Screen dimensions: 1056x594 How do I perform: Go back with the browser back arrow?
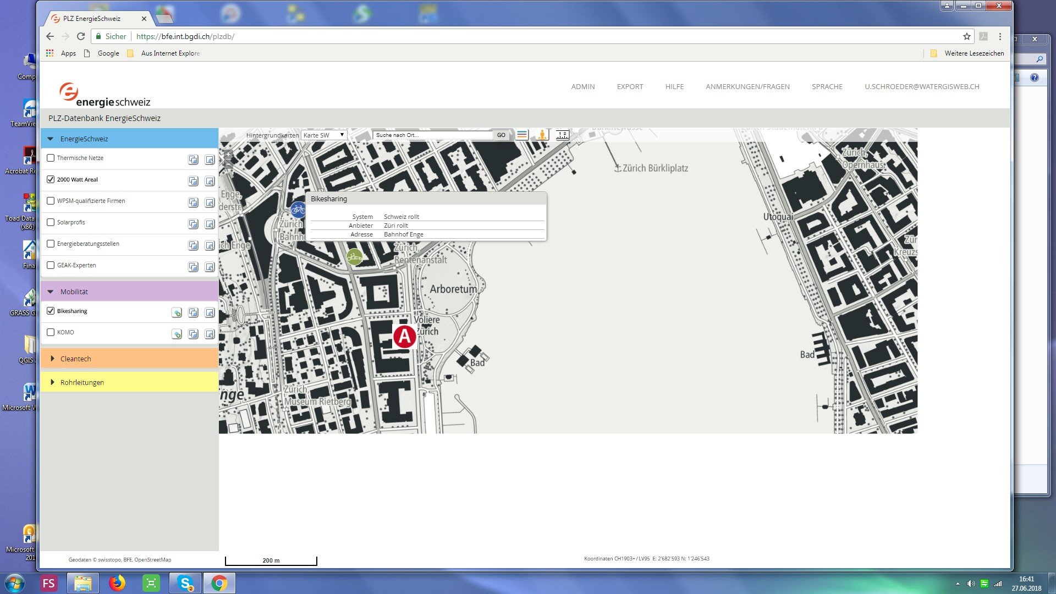(x=50, y=36)
